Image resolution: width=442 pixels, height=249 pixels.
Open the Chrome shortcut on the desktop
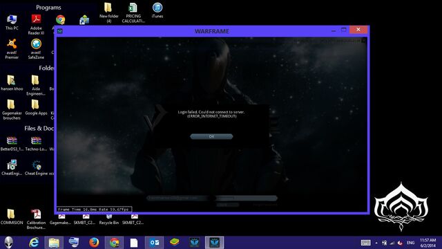[60, 19]
